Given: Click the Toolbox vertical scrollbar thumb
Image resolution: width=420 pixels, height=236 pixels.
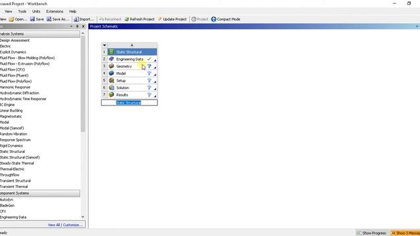Looking at the screenshot, I should point(83,84).
